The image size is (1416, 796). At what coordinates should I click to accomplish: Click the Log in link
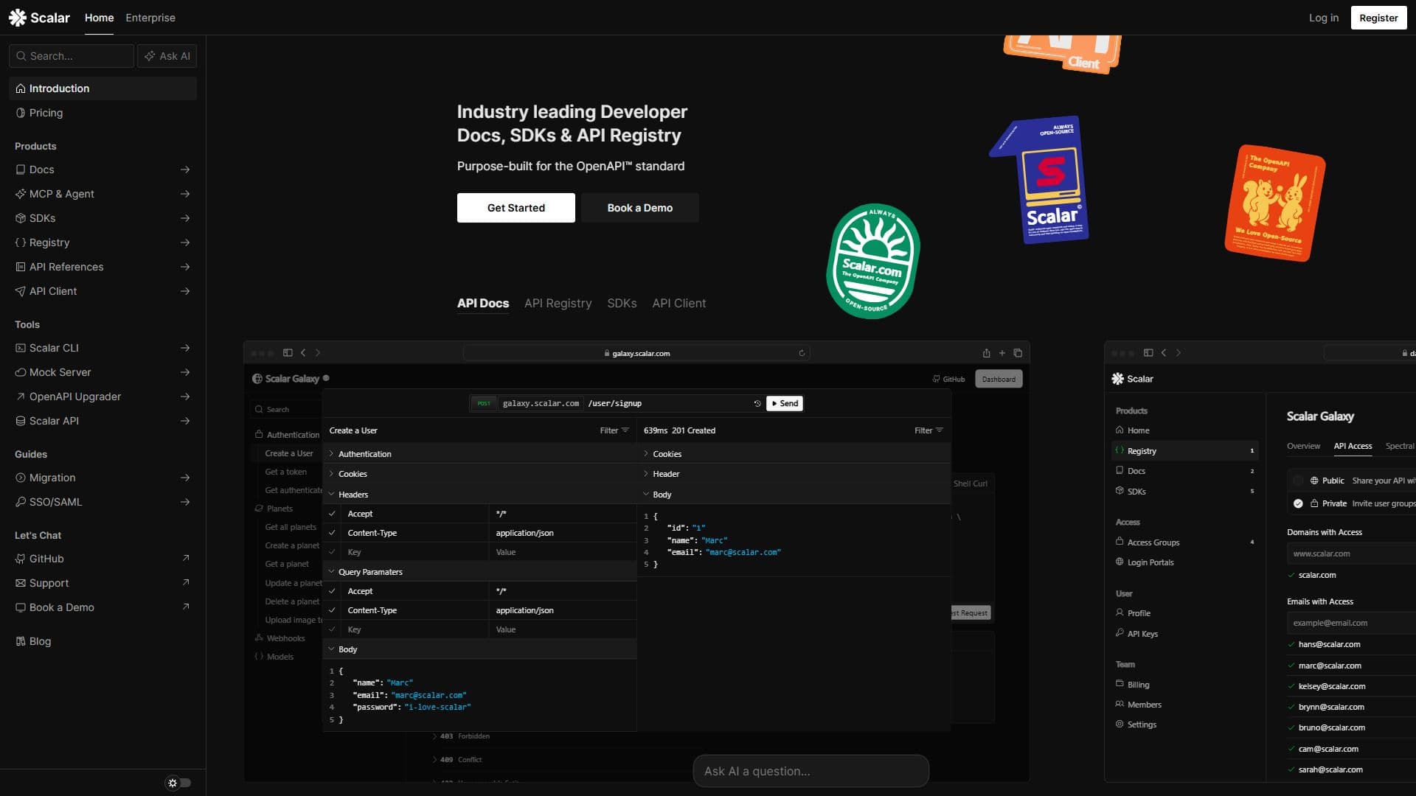[1324, 18]
